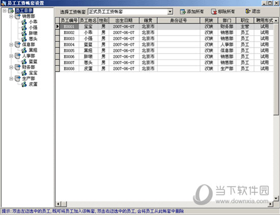The image size is (280, 215).
Task: Select the 人事部 department icon in tree
Action: 18,56
